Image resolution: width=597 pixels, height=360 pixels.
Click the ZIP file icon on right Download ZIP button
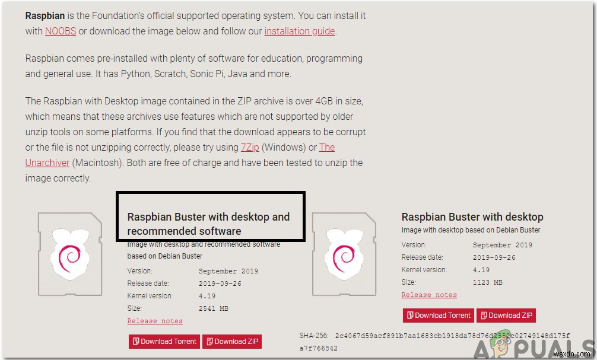coord(484,315)
